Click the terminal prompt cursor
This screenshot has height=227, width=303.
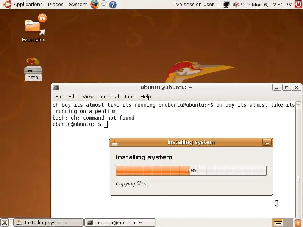106,124
